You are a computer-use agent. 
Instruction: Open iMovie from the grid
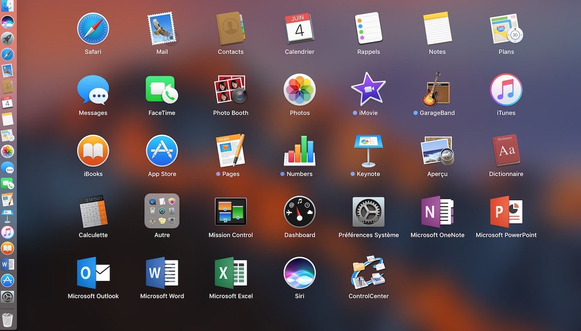[368, 90]
